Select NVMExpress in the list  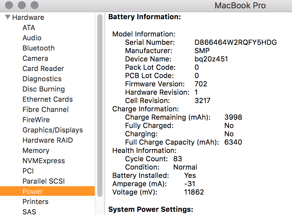(44, 161)
